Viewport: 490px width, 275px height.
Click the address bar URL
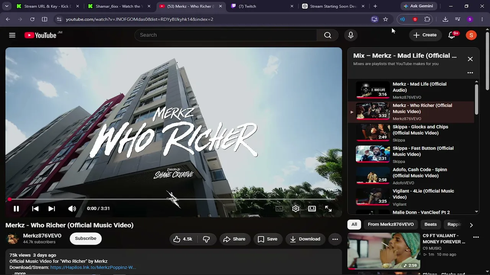(139, 19)
